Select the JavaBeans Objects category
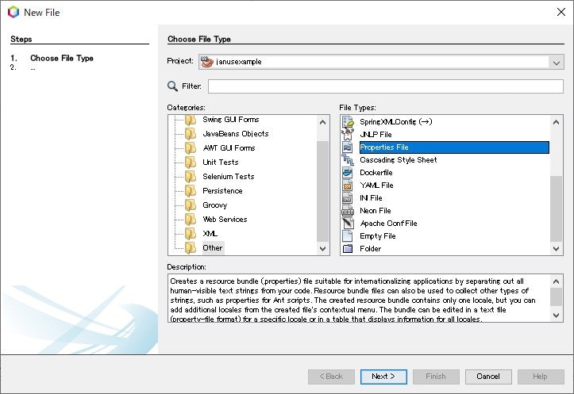This screenshot has height=394, width=574. tap(235, 134)
